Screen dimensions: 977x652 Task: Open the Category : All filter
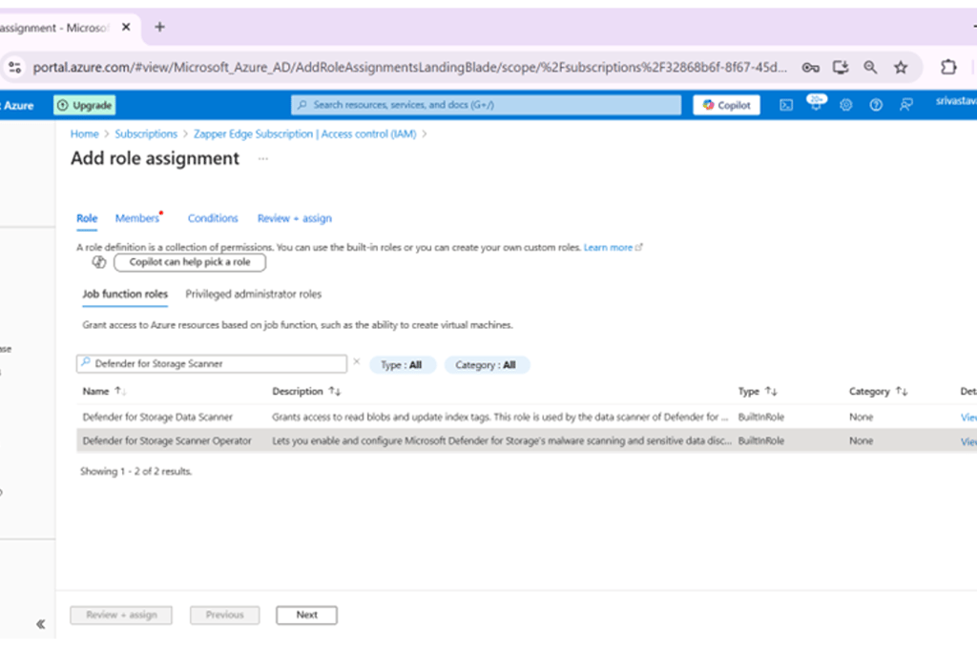487,365
